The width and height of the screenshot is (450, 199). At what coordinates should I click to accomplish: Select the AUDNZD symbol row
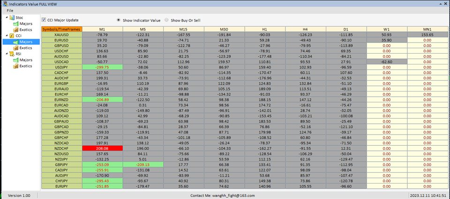62,110
